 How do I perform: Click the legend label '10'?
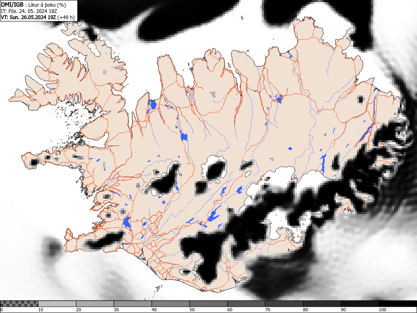(x=41, y=310)
